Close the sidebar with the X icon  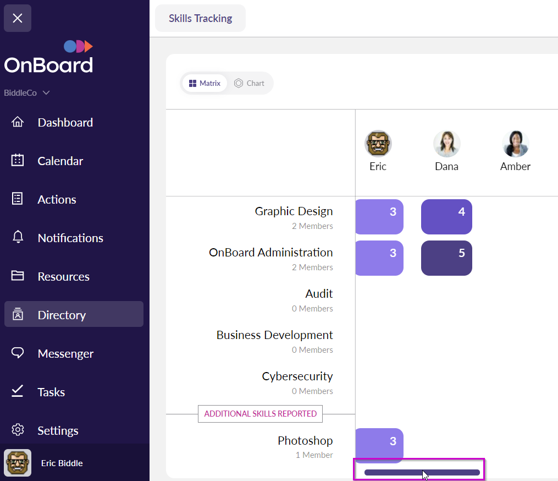coord(18,18)
